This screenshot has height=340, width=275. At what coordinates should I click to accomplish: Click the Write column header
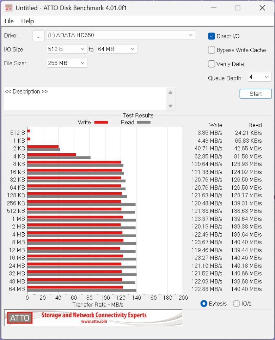point(216,125)
